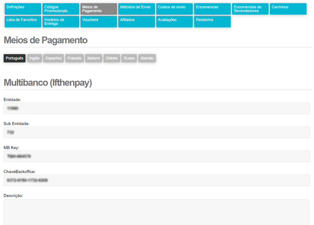Switch language to Espanhol

[53, 58]
